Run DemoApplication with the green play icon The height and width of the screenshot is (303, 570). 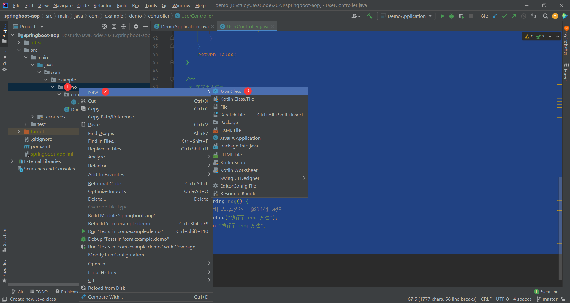(442, 16)
